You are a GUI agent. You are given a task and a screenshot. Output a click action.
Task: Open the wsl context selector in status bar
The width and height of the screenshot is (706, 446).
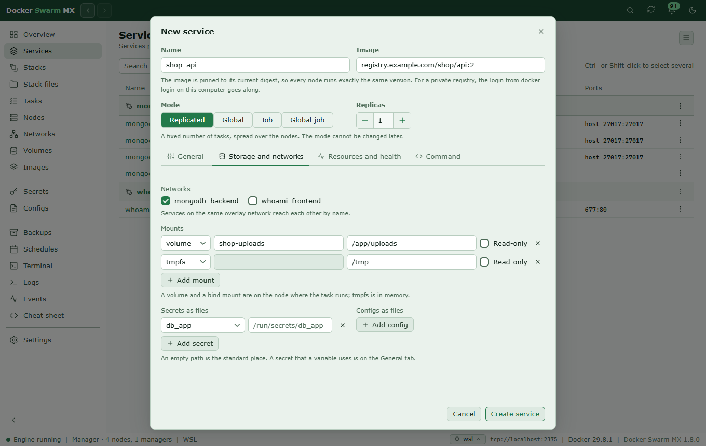(x=468, y=439)
